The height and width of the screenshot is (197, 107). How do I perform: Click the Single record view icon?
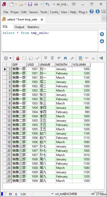pyautogui.click(x=80, y=58)
